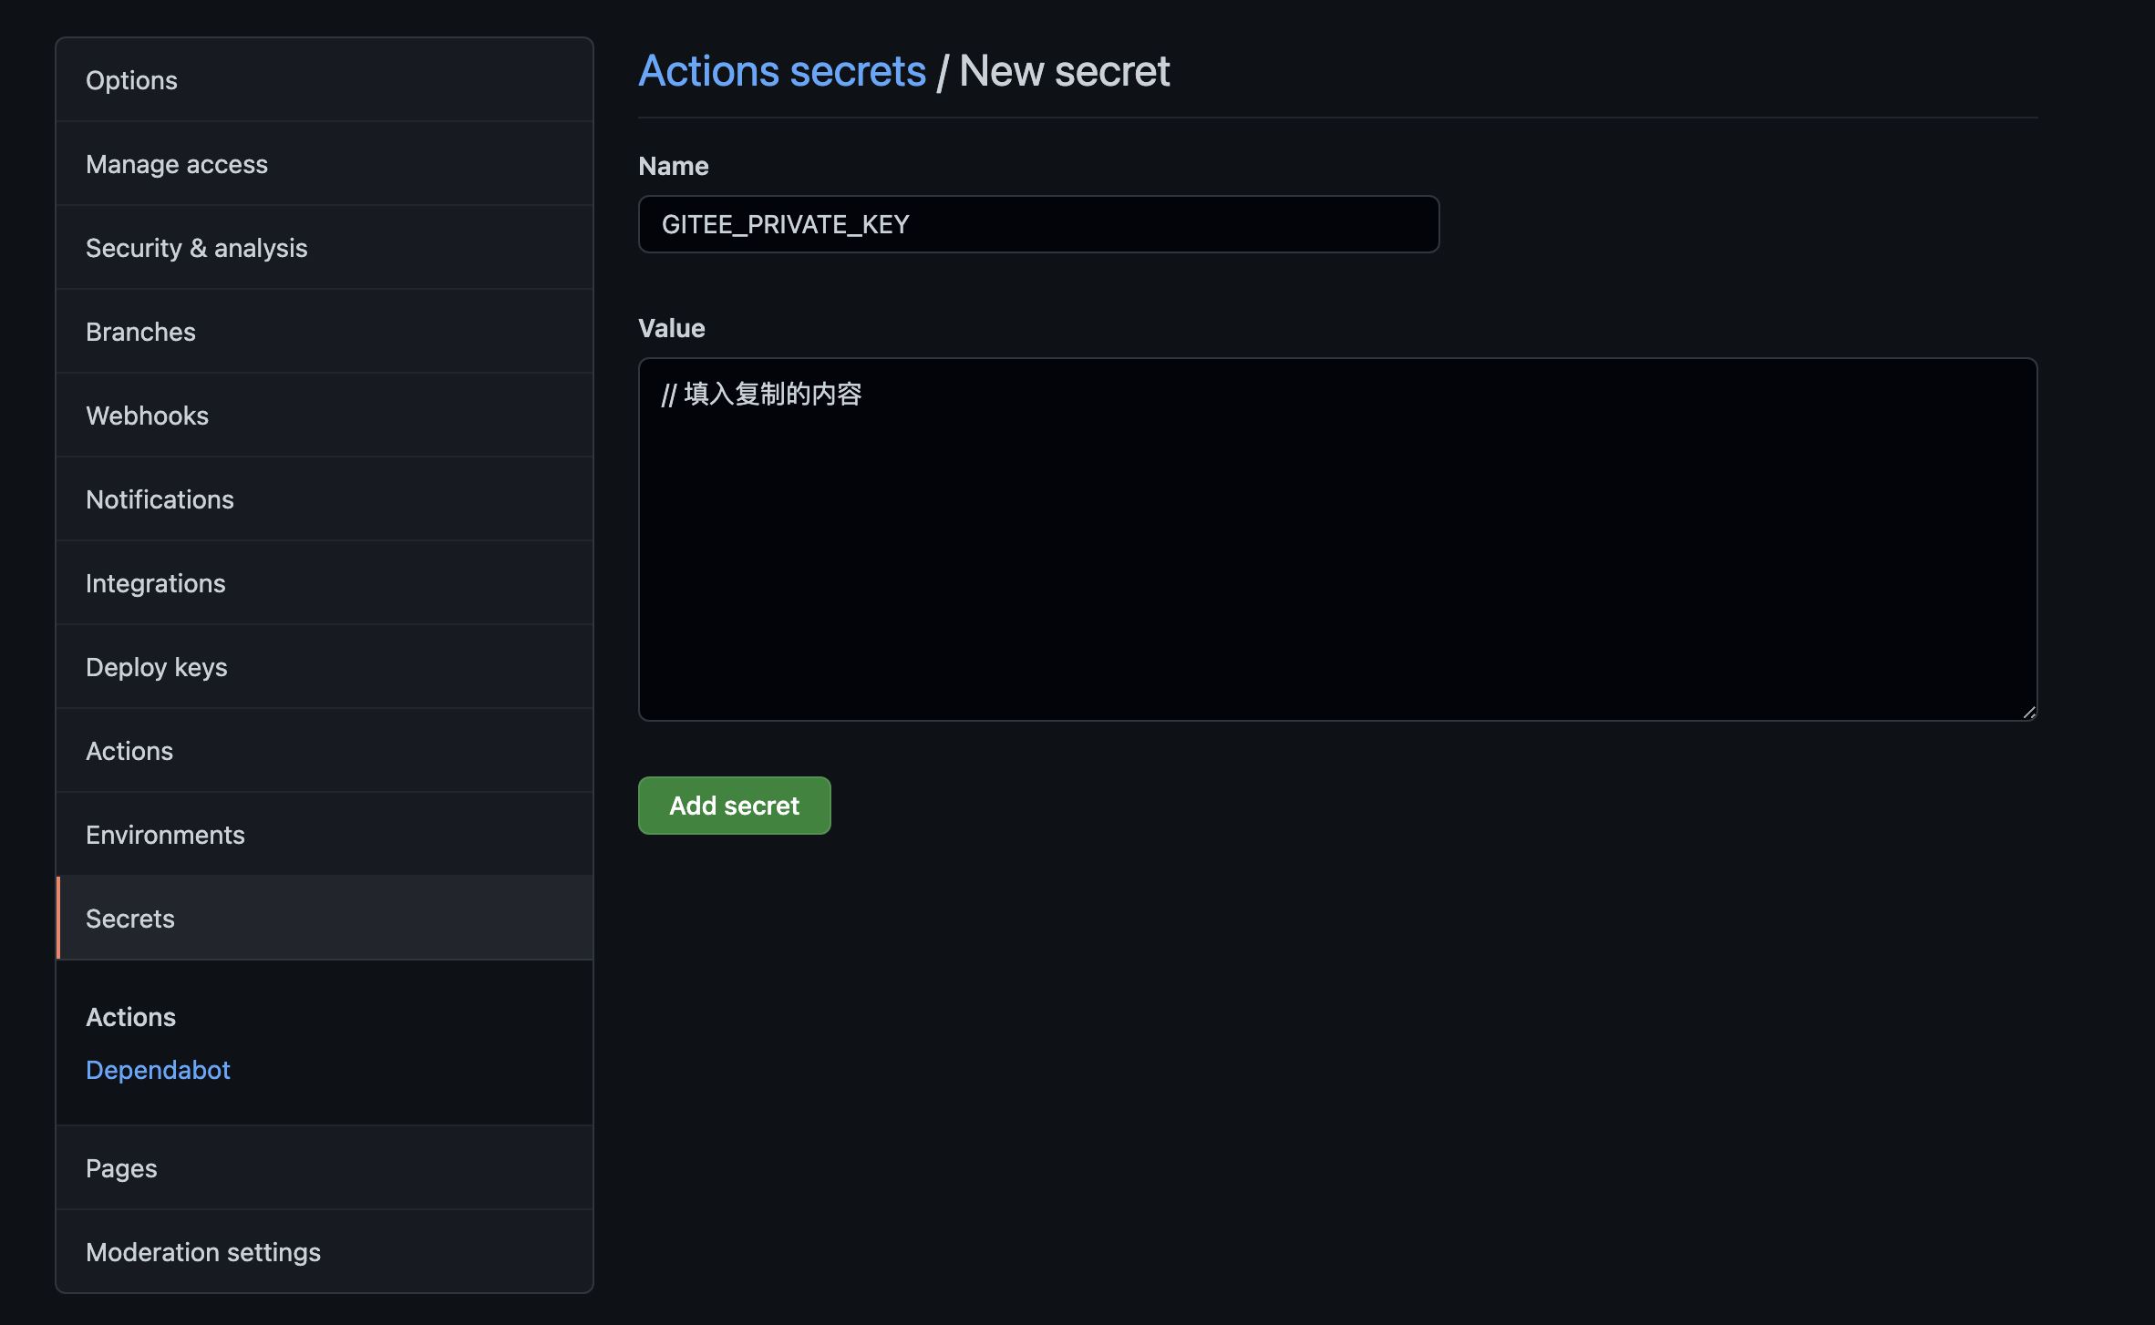Open Notifications settings

tap(160, 499)
